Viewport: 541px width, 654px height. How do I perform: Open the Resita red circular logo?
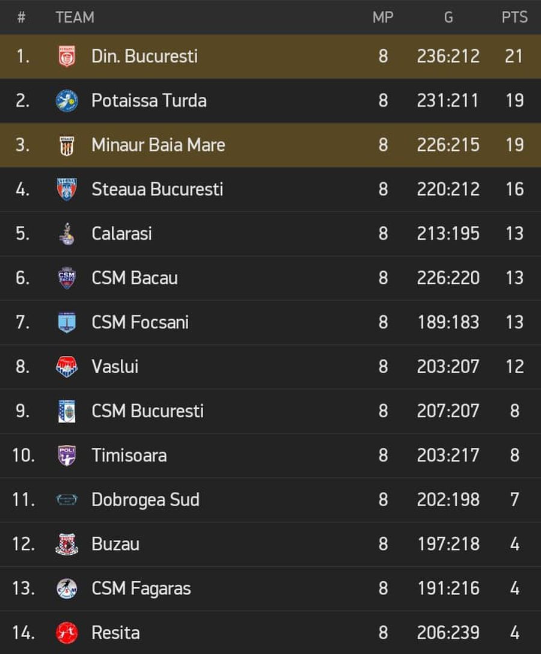point(67,633)
